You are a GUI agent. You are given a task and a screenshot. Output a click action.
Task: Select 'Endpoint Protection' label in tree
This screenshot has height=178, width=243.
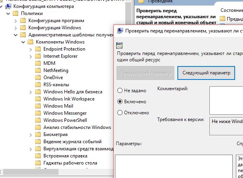click(x=64, y=49)
